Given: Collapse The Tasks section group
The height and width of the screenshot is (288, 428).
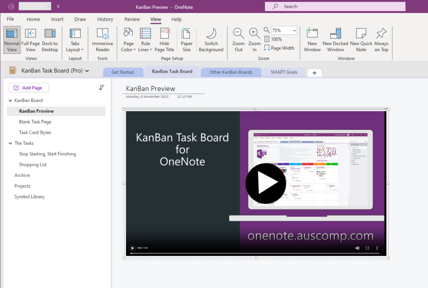Looking at the screenshot, I should [10, 143].
